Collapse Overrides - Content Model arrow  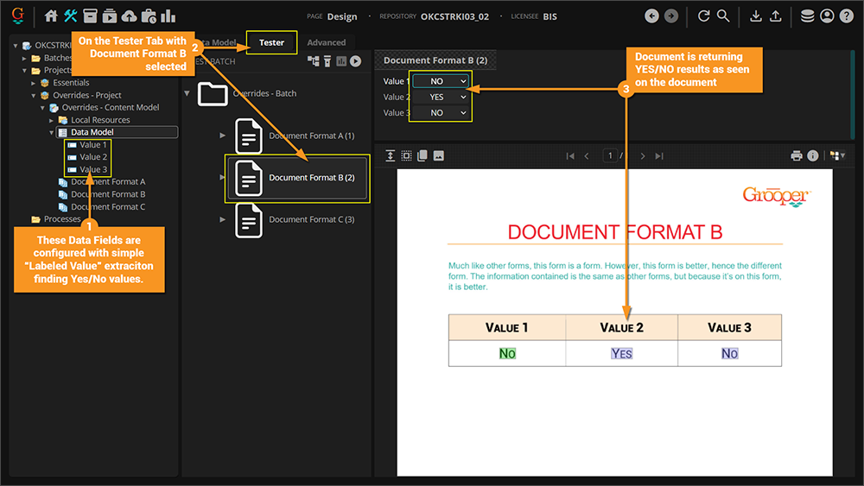pos(42,107)
